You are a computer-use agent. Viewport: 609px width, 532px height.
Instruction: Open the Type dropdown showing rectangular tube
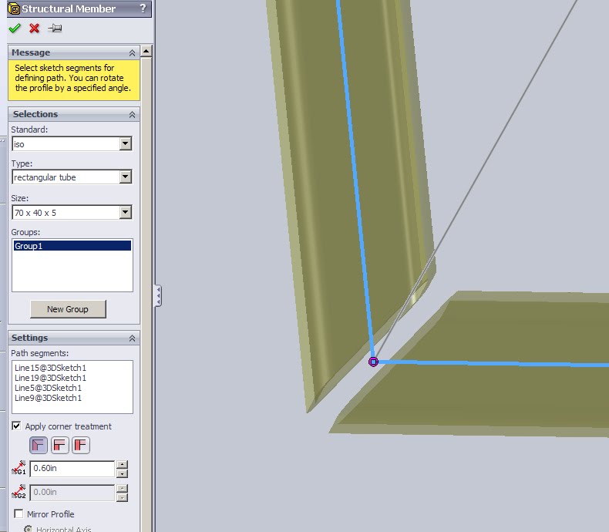coord(125,177)
